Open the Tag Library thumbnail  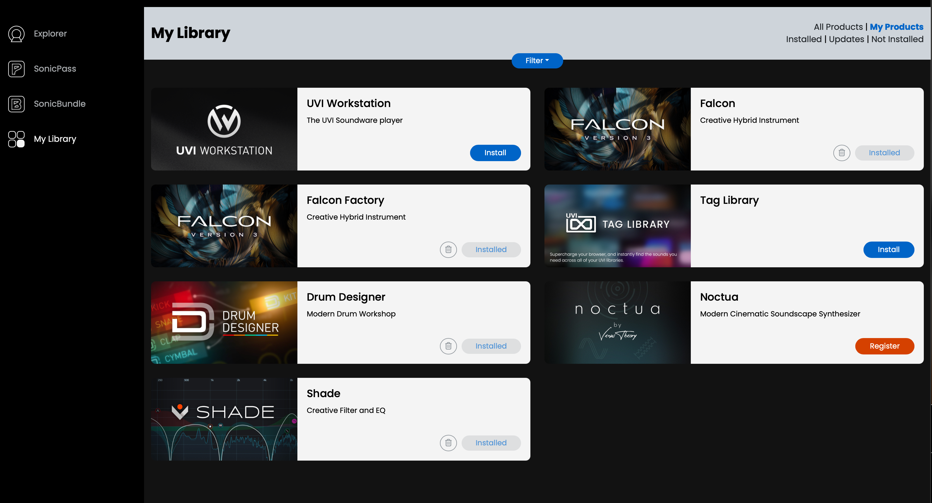click(x=617, y=226)
